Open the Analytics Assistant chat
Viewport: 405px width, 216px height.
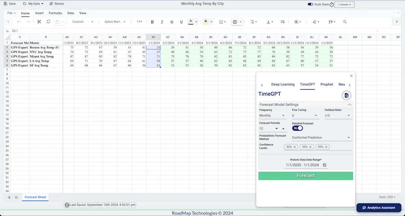click(379, 208)
